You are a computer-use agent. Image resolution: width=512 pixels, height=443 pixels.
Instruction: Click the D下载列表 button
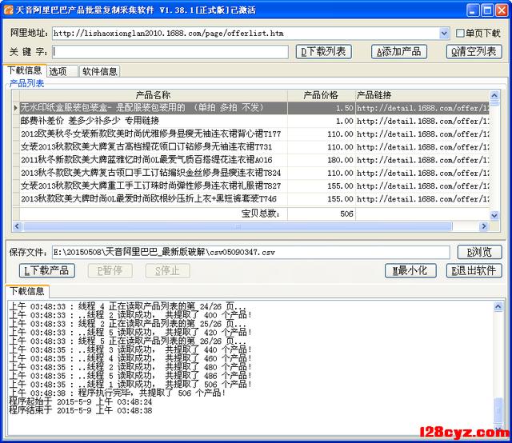[x=323, y=52]
